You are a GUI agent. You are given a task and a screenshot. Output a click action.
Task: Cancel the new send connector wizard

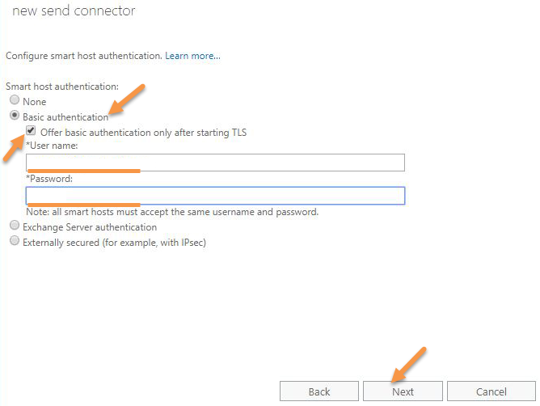click(x=491, y=391)
